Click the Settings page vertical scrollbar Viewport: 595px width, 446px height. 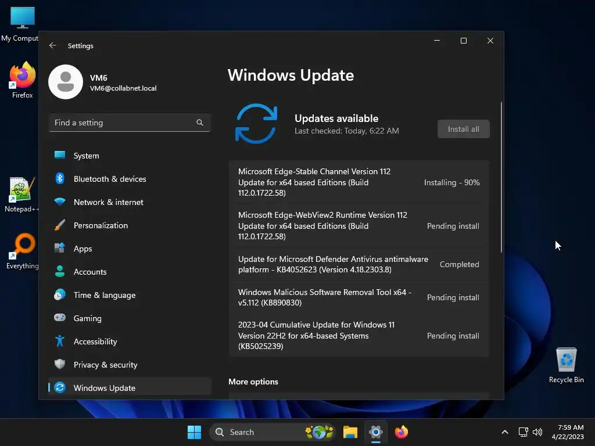[x=501, y=177]
